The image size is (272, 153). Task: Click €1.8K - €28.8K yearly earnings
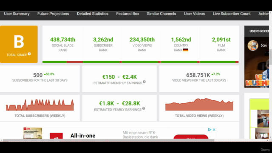pyautogui.click(x=119, y=103)
